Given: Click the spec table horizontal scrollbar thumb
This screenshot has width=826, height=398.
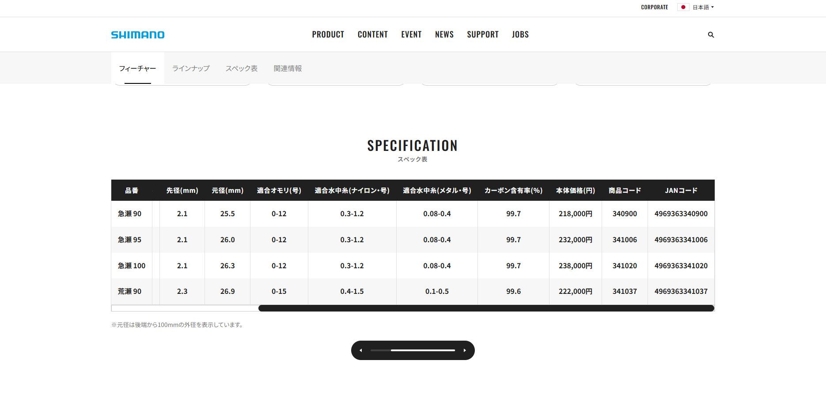Looking at the screenshot, I should click(486, 308).
